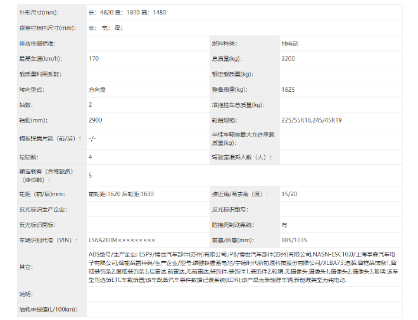Click the 纯电动 fuel type value
Viewport: 418px width, 320px height.
point(289,44)
